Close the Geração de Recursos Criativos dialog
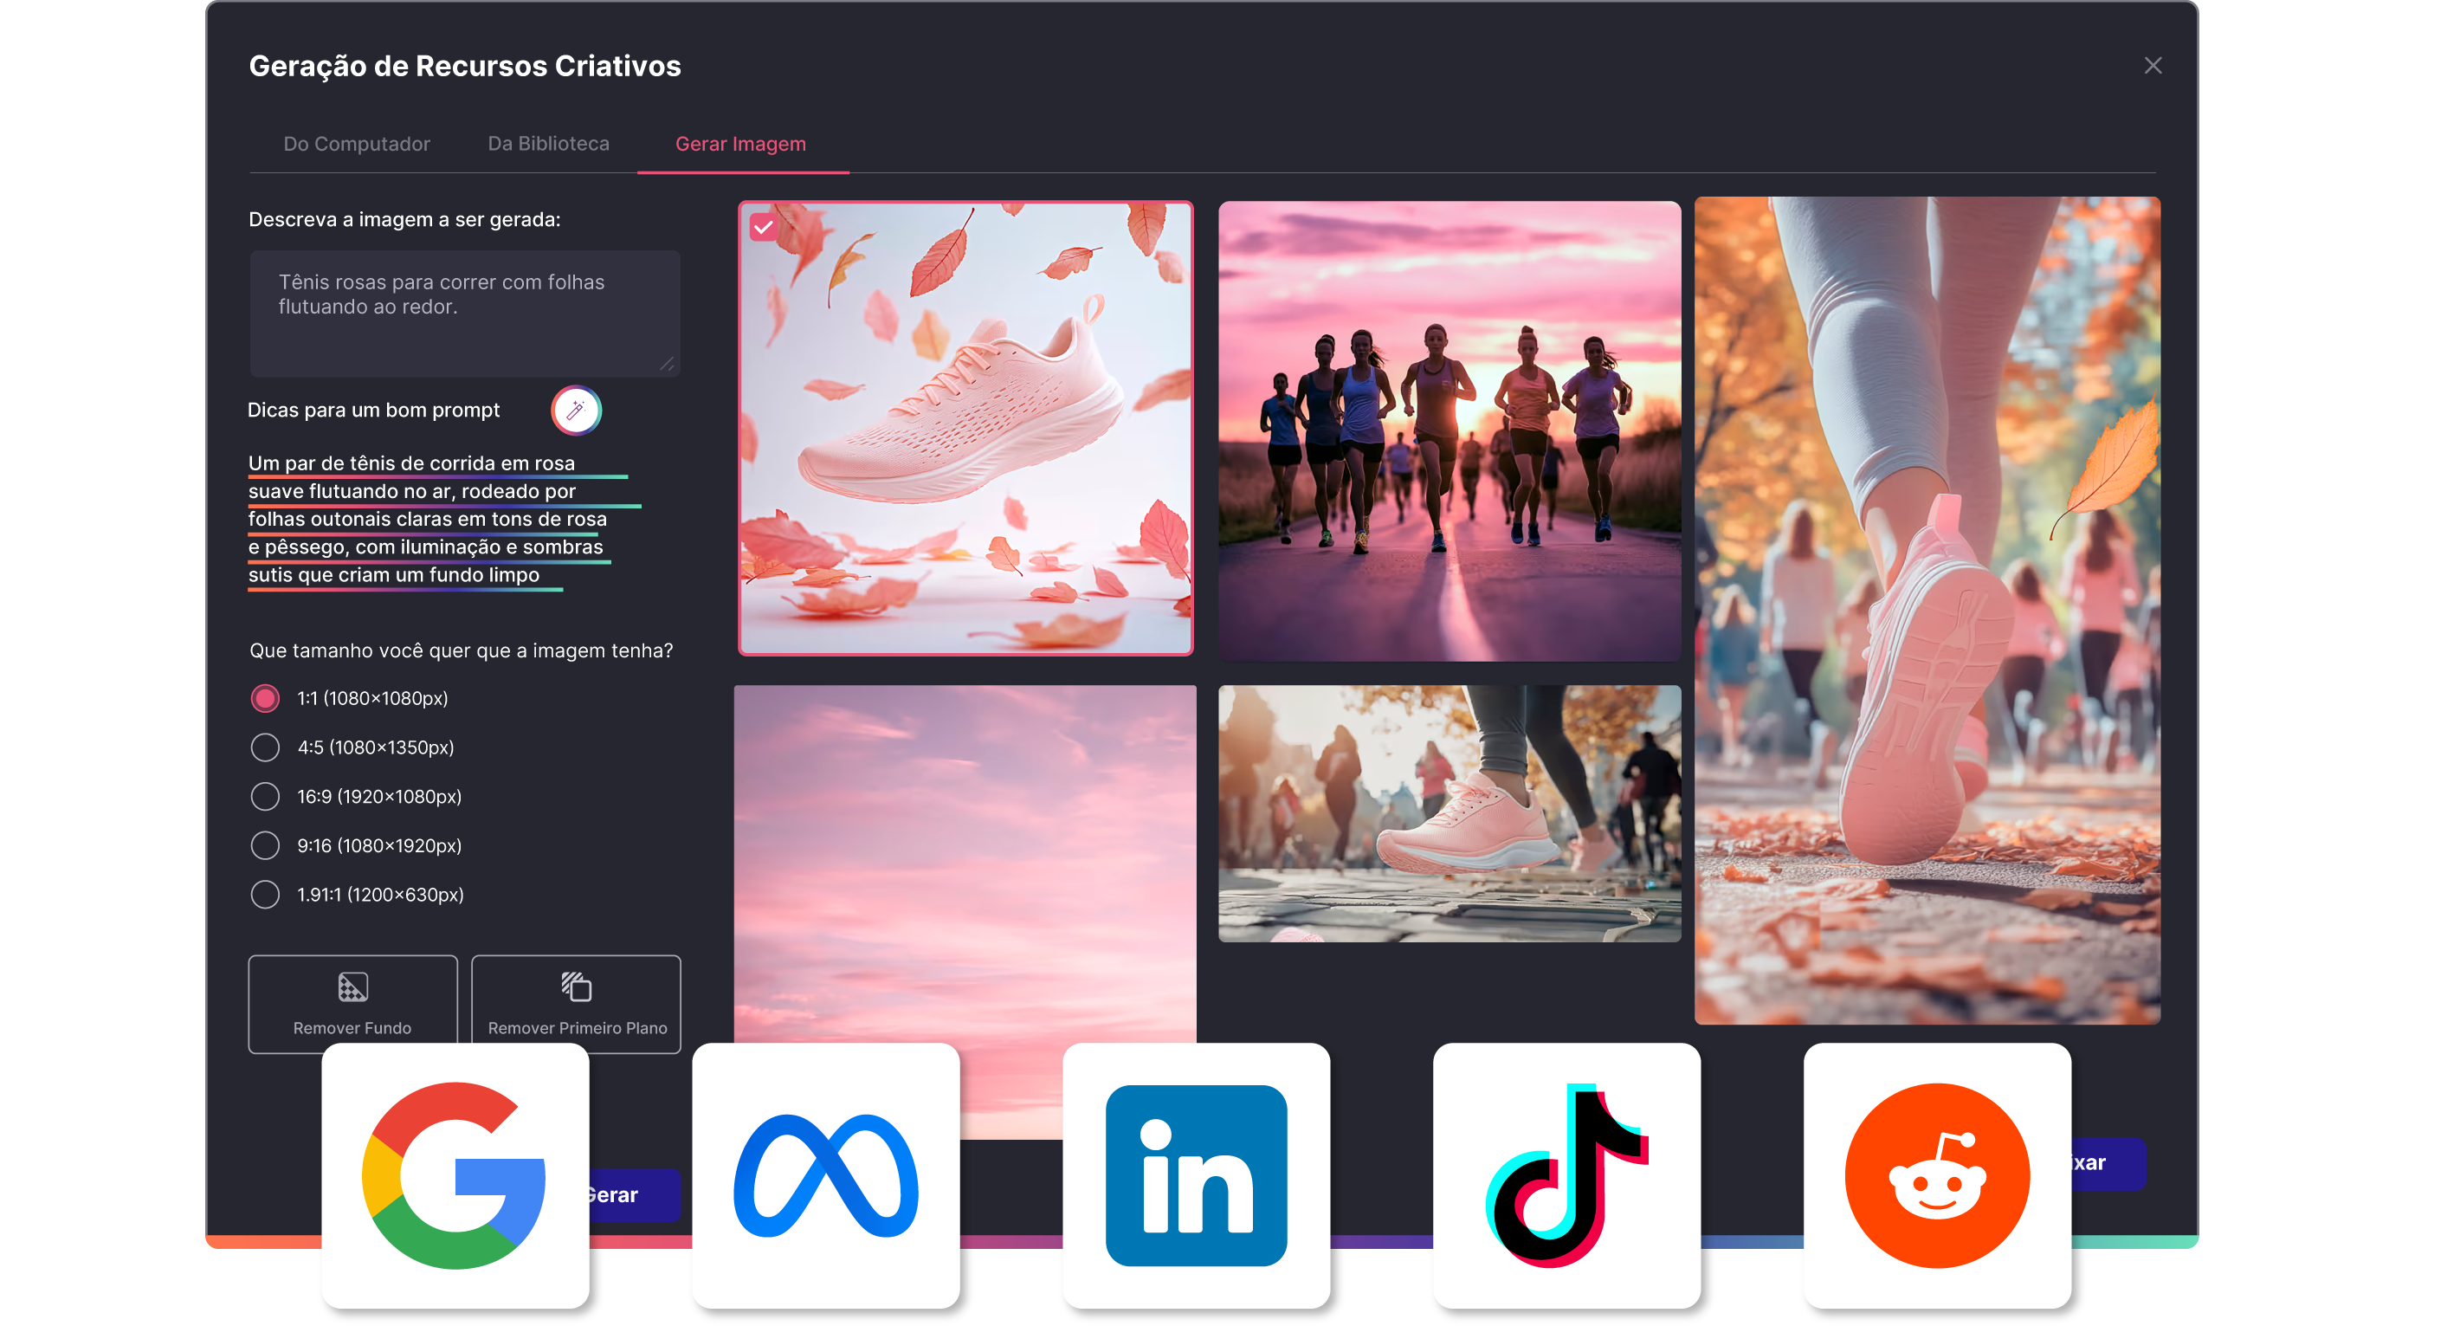The height and width of the screenshot is (1326, 2460). point(2153,66)
